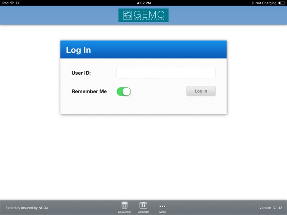Tap the Not Charging status text
The image size is (287, 215).
[266, 3]
